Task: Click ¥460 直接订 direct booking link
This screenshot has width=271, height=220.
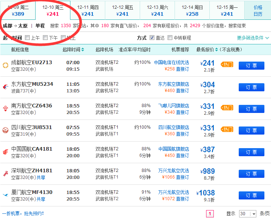Action: coord(177,91)
